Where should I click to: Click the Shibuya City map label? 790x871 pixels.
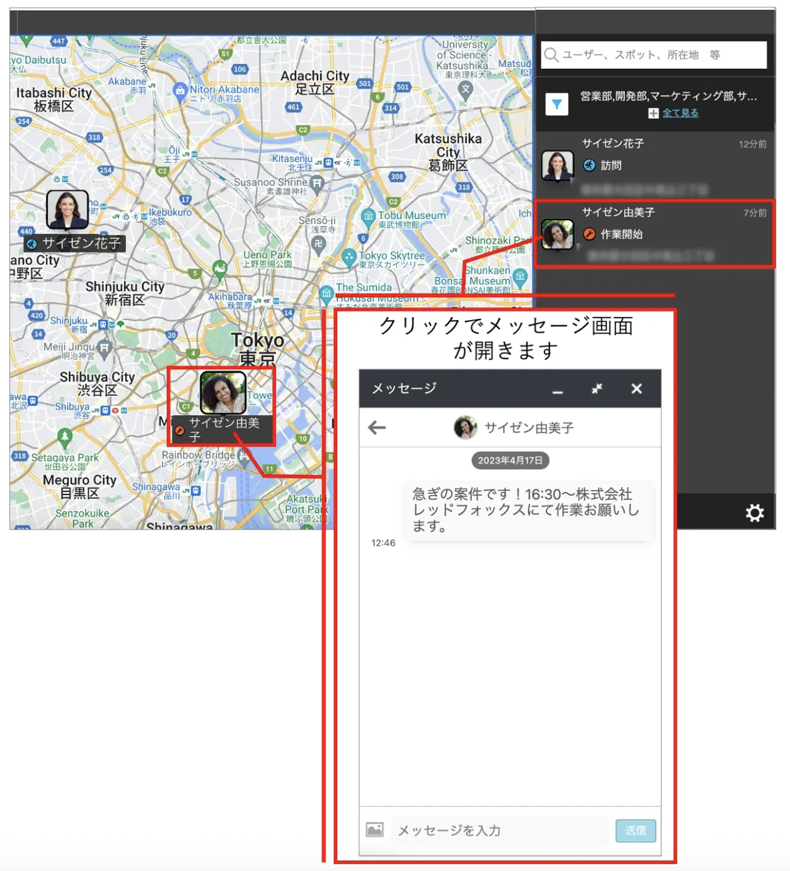tap(97, 383)
